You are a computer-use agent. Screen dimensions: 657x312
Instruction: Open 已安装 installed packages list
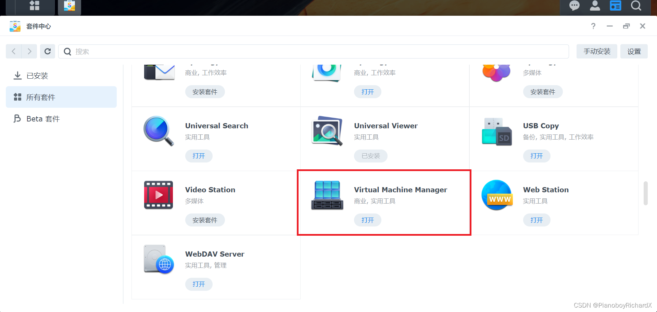click(61, 76)
